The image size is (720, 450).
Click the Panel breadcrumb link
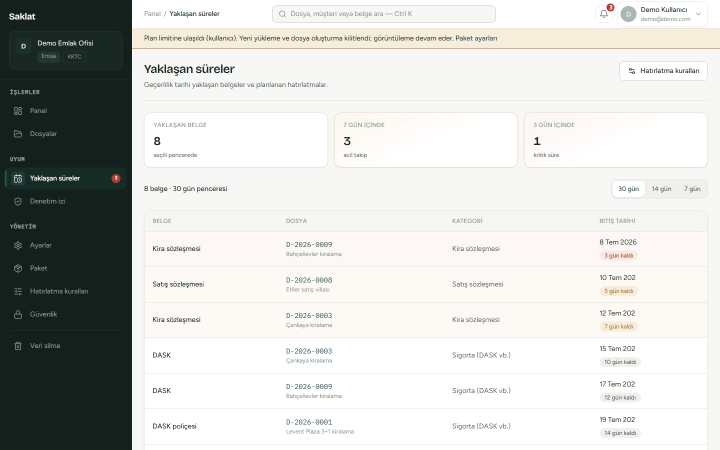pos(152,14)
